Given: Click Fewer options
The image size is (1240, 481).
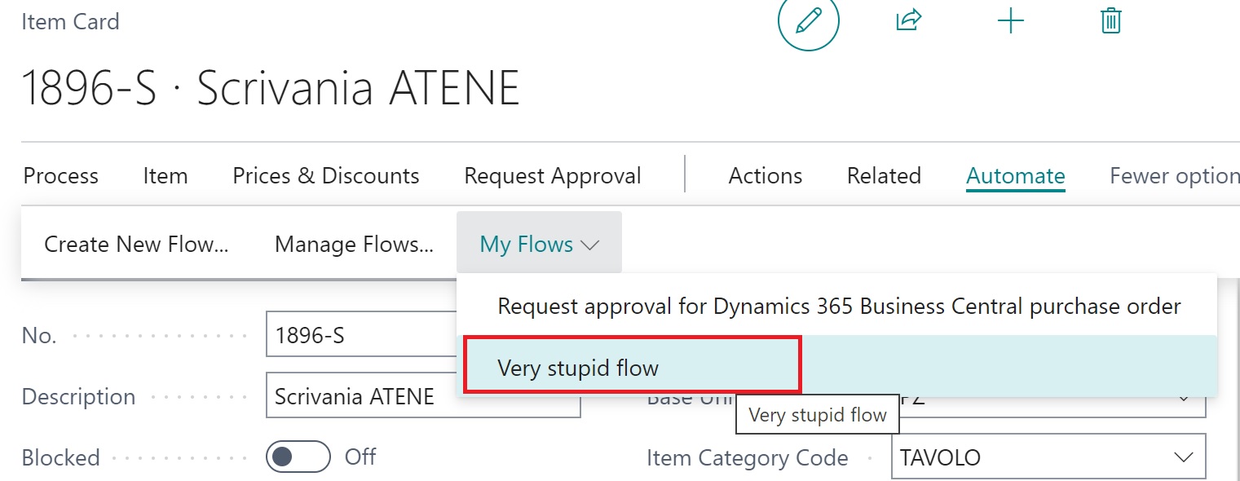Looking at the screenshot, I should tap(1174, 176).
